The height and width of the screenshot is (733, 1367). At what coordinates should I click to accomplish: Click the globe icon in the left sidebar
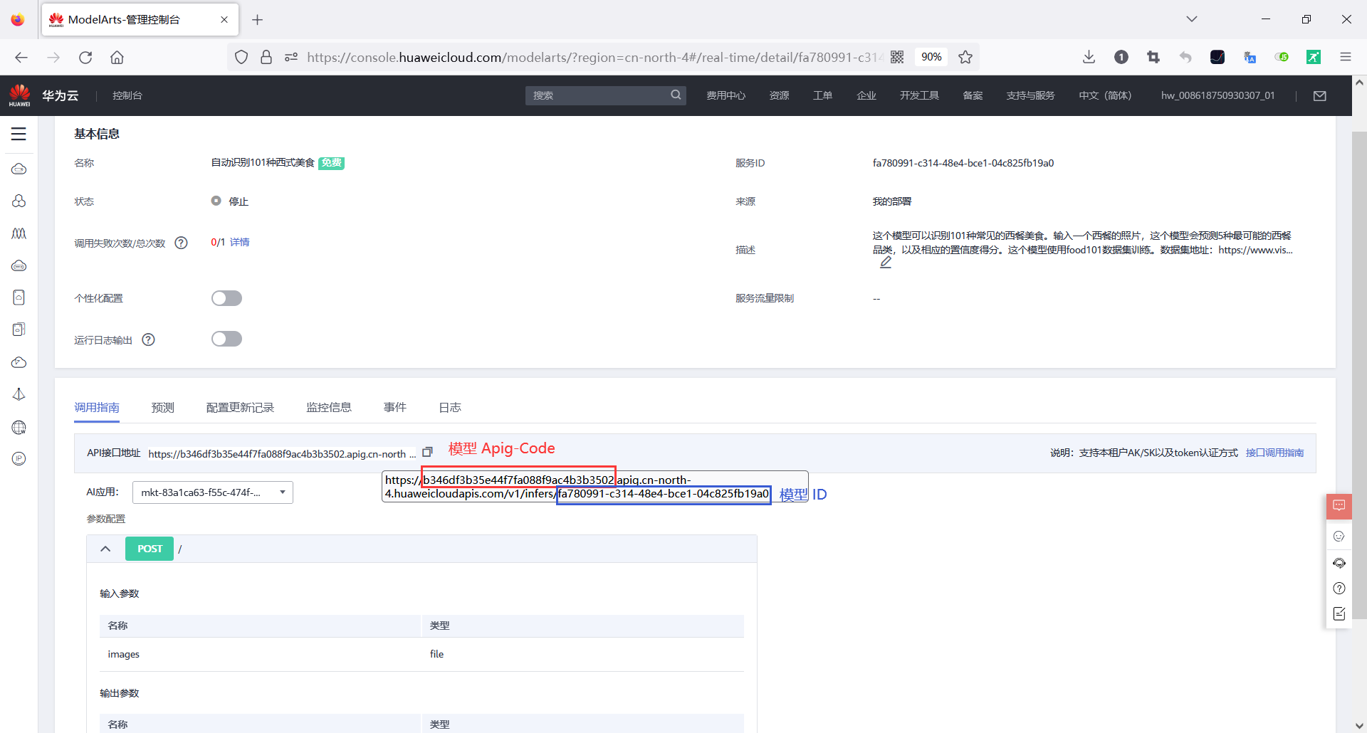click(19, 427)
